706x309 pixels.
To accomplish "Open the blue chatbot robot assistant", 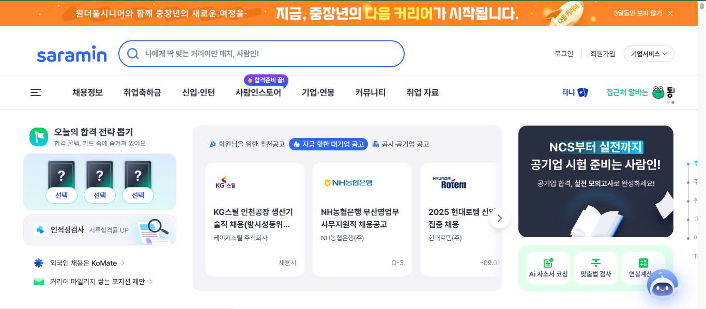I will (x=663, y=285).
